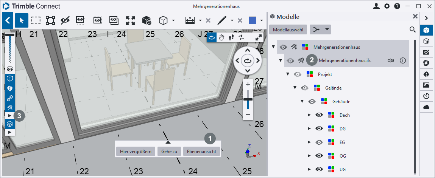Screen dimensions: 435x178
Task: Collapse the Gebäude tree node
Action: coord(302,101)
